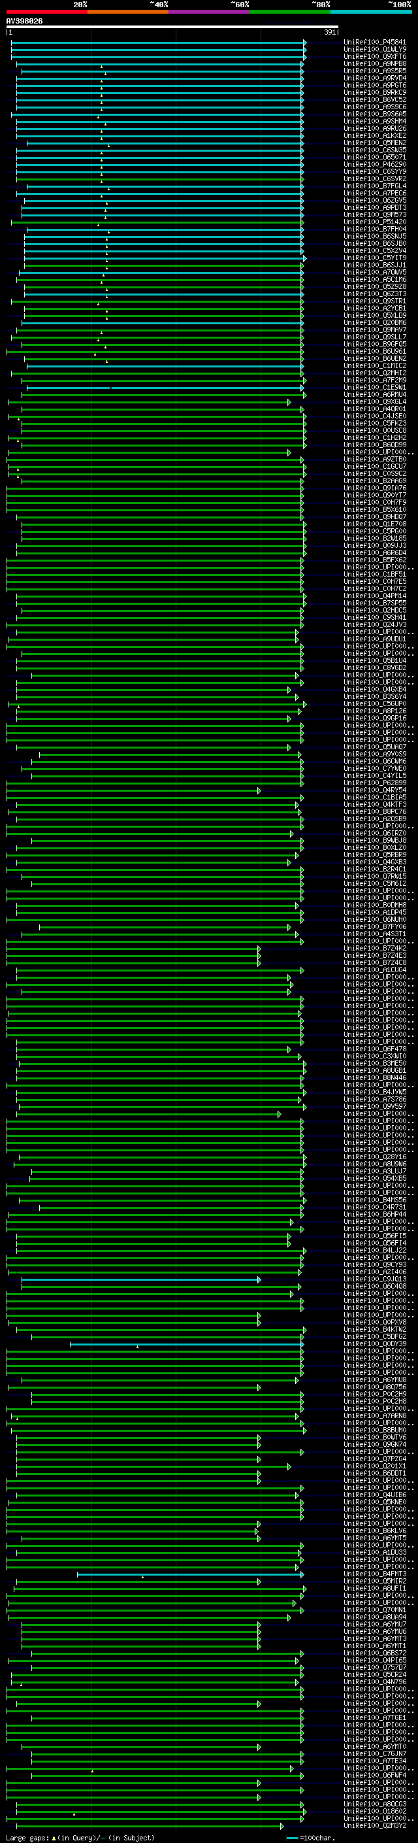Click the green ~80% identity legend segment
The width and height of the screenshot is (418, 1843).
tap(290, 12)
